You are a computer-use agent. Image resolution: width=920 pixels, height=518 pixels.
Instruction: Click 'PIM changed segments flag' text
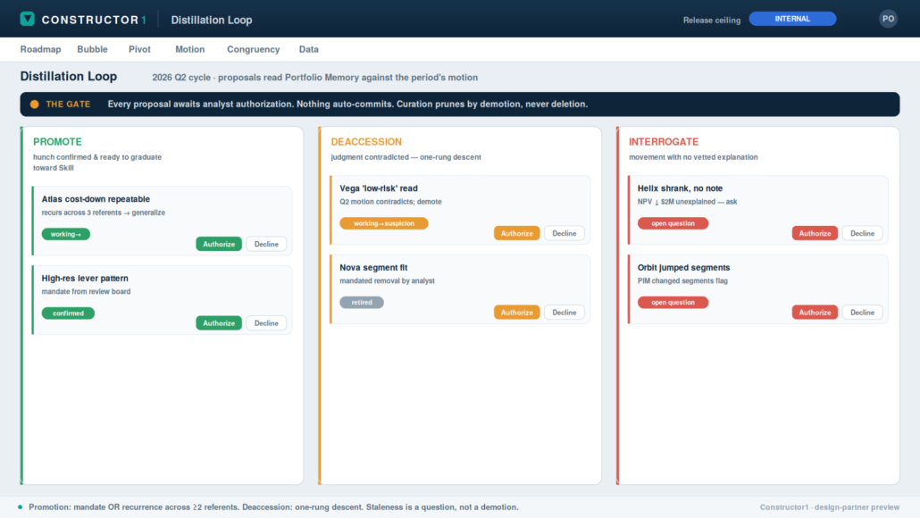[x=682, y=281]
